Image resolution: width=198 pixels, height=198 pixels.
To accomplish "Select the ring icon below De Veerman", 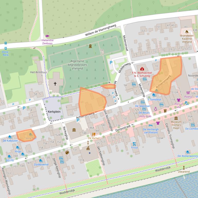I will click(156, 109).
